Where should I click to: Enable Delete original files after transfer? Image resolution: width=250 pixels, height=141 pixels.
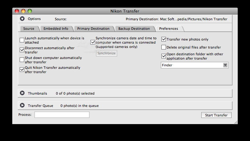(x=163, y=47)
